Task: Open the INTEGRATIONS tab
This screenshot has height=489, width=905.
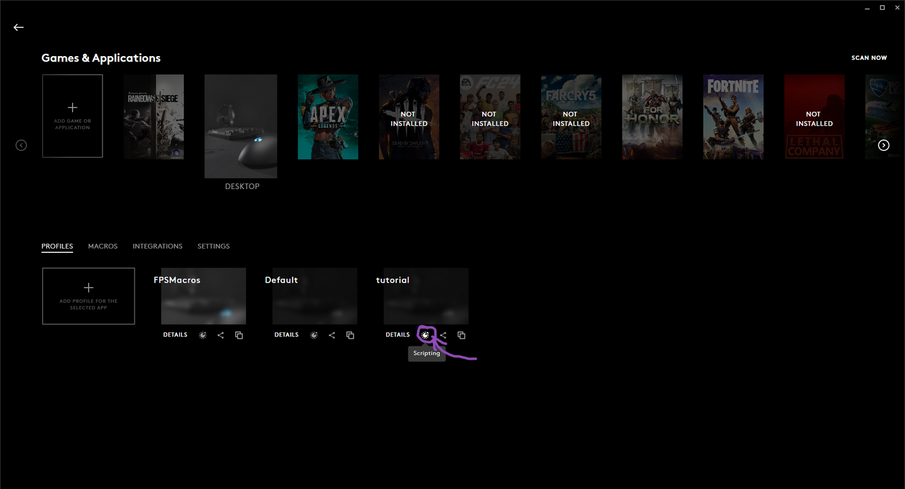Action: 157,246
